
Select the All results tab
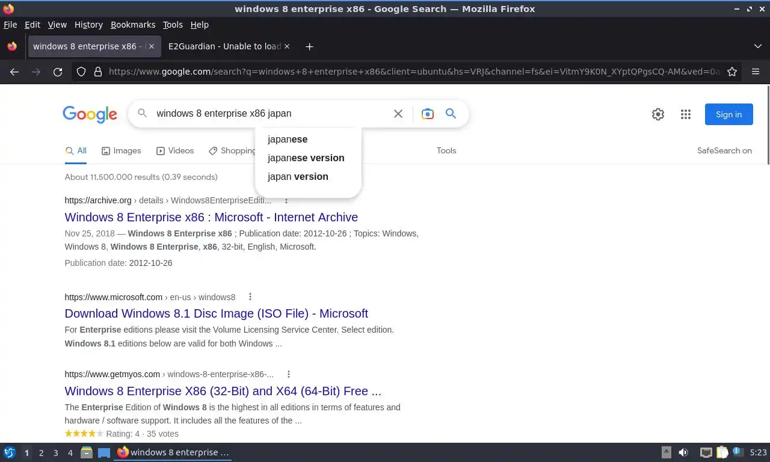(x=76, y=151)
